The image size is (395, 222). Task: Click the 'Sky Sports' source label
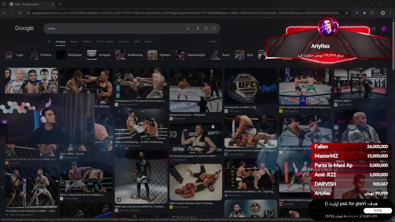coord(180,160)
